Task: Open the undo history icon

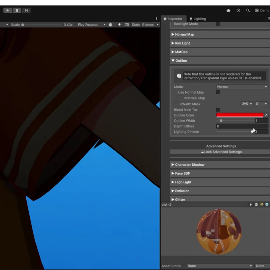Action: tap(238, 10)
